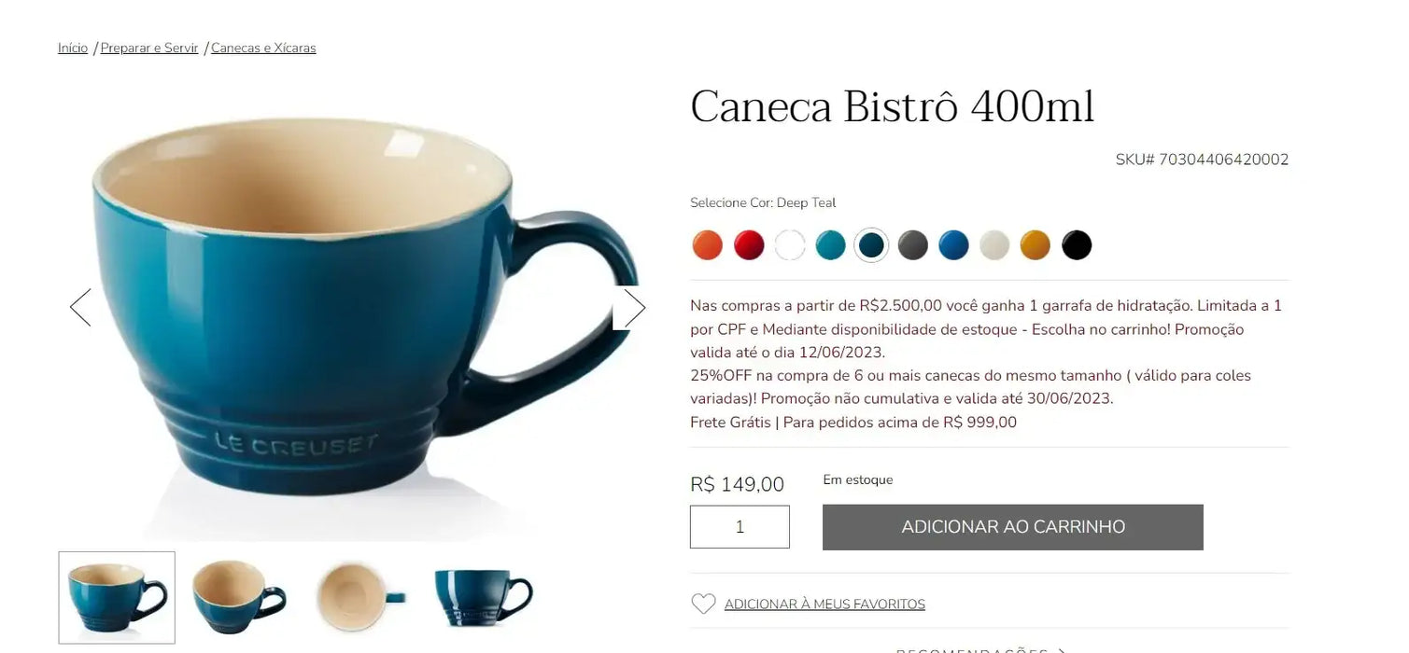The height and width of the screenshot is (653, 1409).
Task: Choose the black color swatch
Action: click(x=1077, y=245)
